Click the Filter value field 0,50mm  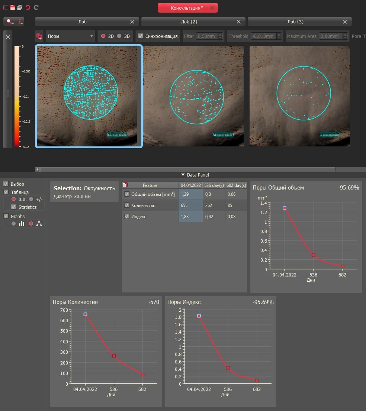click(x=207, y=36)
